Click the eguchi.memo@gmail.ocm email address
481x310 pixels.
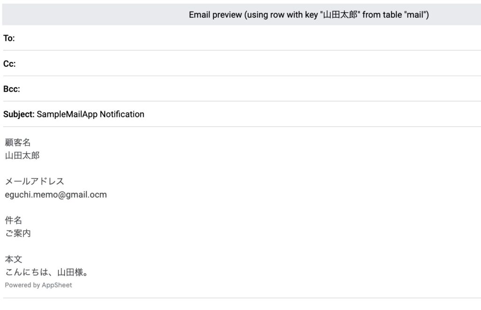click(56, 195)
